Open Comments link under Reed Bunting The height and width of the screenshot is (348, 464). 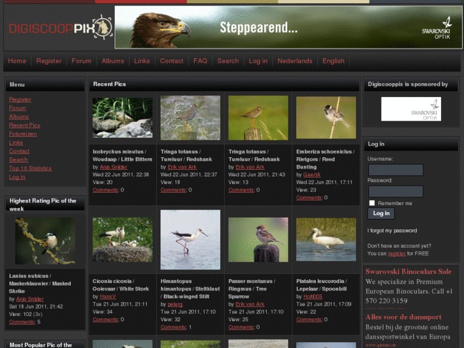pos(309,197)
